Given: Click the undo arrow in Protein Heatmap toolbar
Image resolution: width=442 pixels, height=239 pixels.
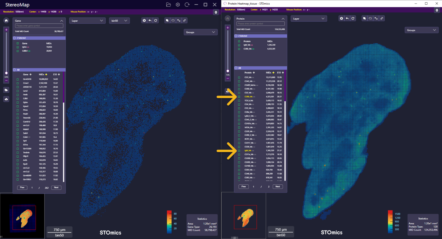Looking at the screenshot, I should pos(347,18).
